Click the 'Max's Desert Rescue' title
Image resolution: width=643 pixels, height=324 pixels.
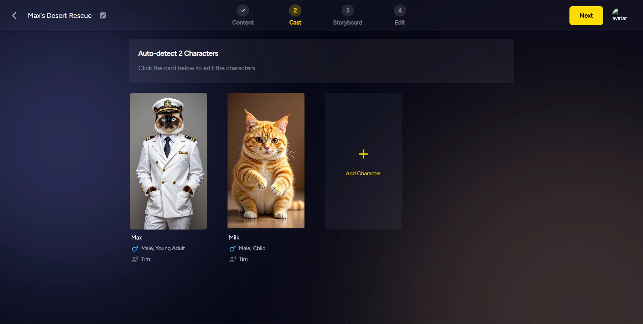(x=60, y=15)
